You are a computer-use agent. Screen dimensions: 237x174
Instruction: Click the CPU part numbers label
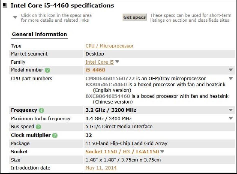click(x=31, y=78)
